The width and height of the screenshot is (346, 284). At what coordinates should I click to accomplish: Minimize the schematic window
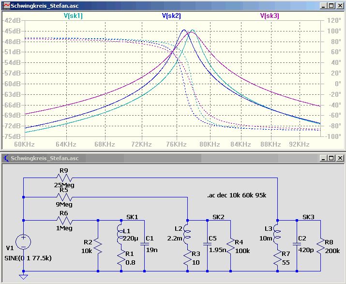322,158
